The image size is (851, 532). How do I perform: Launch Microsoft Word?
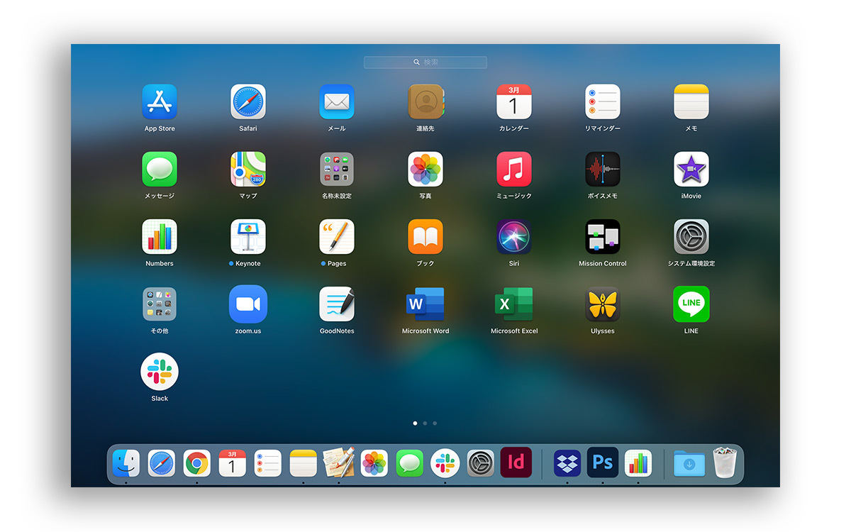[x=425, y=304]
